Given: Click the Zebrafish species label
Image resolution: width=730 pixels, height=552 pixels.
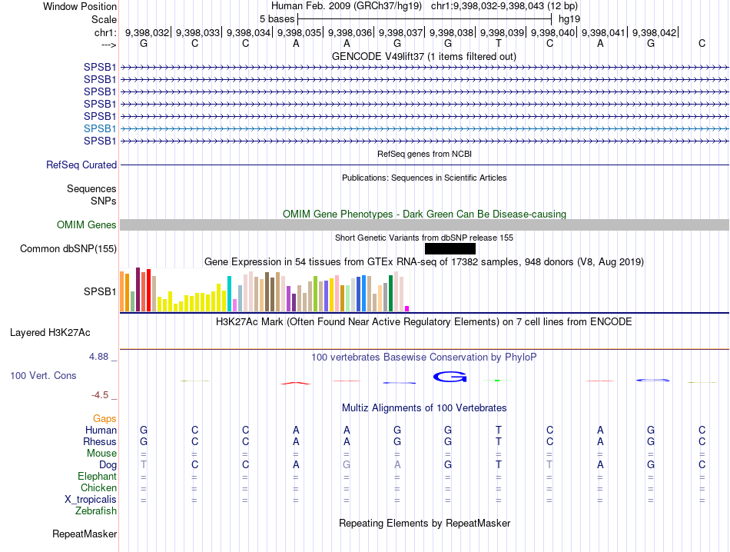Looking at the screenshot, I should (96, 511).
